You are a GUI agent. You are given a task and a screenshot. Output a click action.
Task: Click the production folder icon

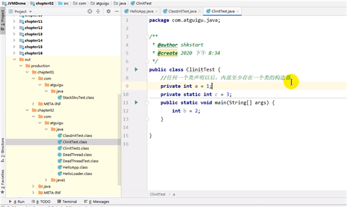[x=28, y=66]
